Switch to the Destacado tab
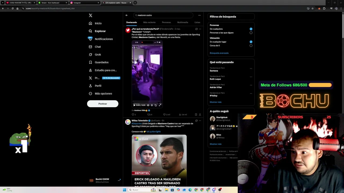 [132, 22]
